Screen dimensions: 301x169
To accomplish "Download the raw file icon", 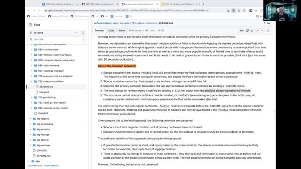I will (x=252, y=31).
